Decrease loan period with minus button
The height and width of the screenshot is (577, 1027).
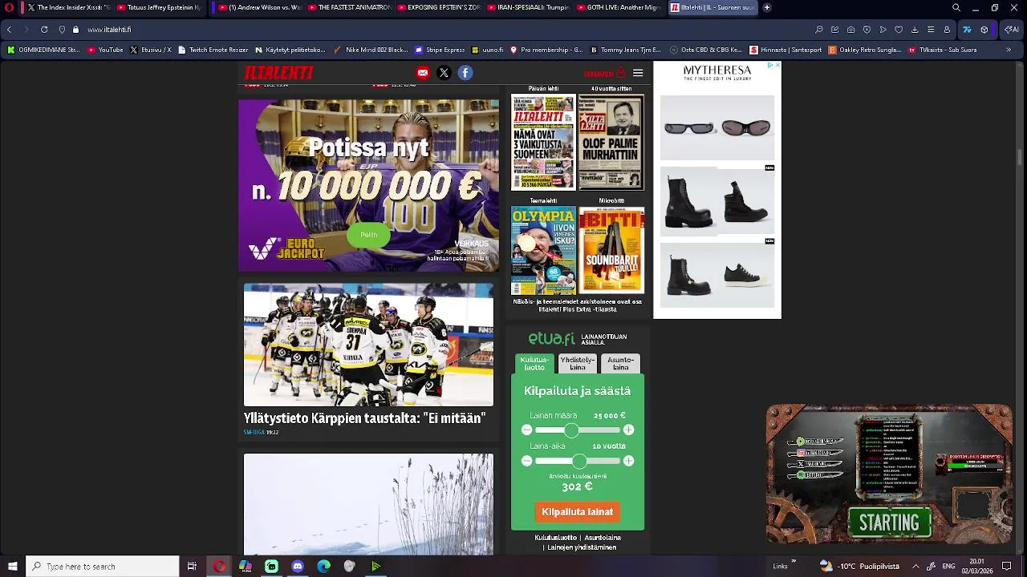pos(526,461)
